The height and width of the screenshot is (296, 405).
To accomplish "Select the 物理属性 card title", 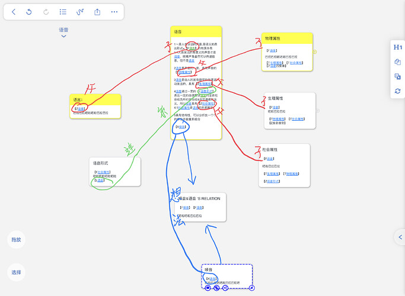I will [273, 38].
